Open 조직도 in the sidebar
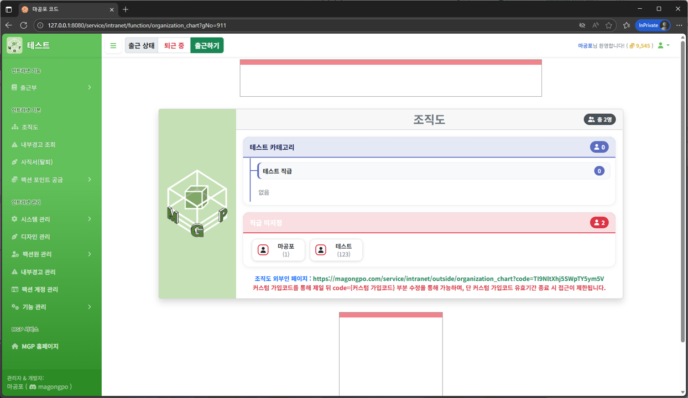 pos(30,127)
